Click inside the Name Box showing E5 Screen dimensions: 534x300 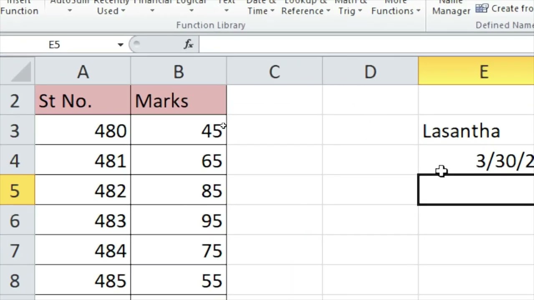54,45
